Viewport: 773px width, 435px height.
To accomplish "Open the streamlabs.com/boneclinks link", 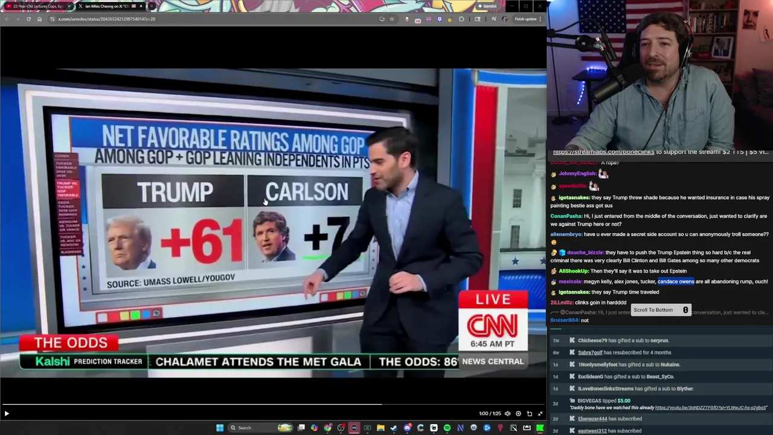I will [603, 152].
